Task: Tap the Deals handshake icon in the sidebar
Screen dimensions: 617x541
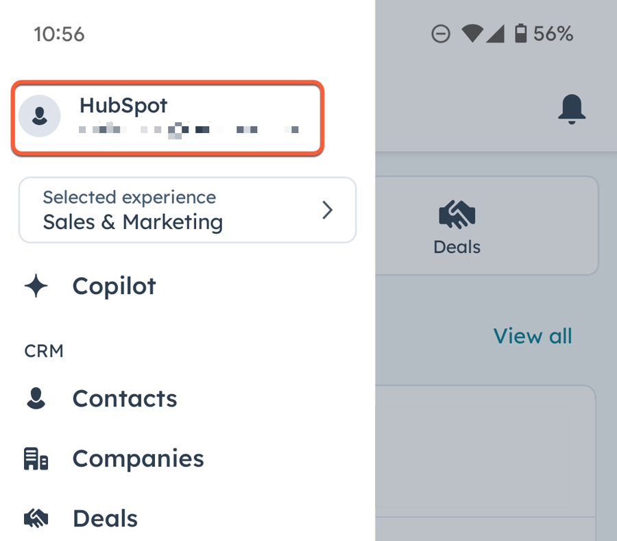Action: click(x=36, y=518)
